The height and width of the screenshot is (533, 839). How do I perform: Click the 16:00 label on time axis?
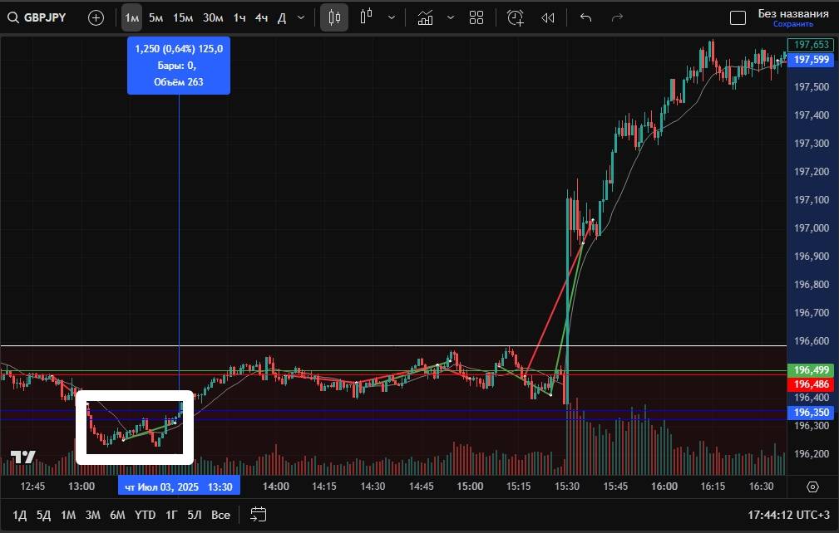(664, 487)
